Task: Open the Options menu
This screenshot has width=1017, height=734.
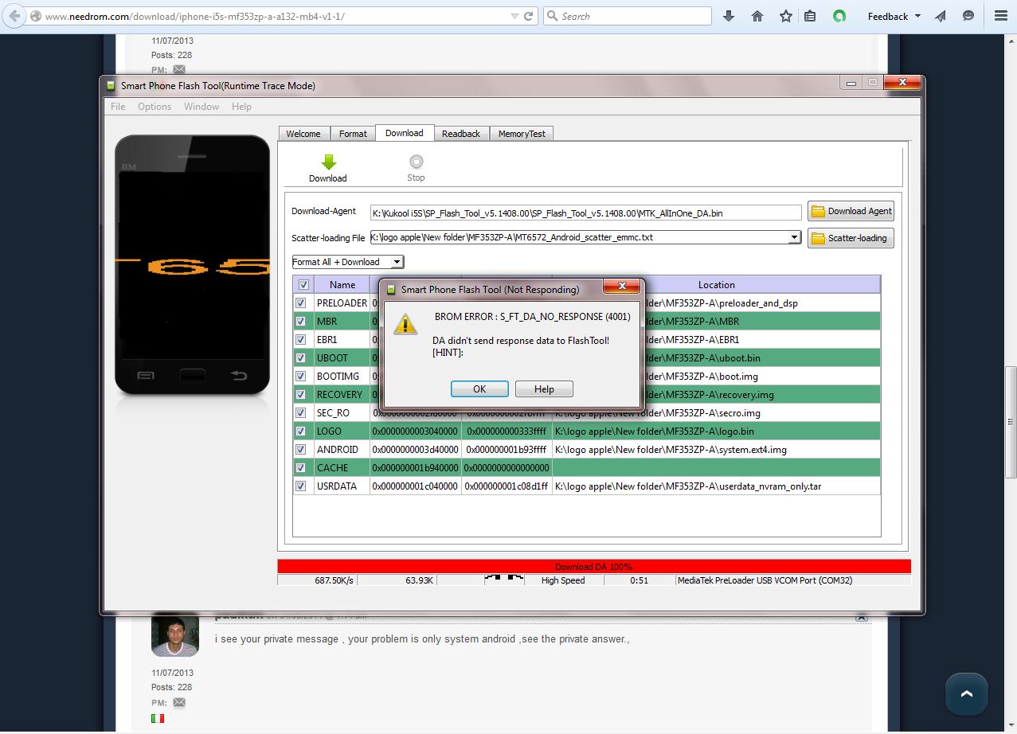Action: pyautogui.click(x=154, y=106)
